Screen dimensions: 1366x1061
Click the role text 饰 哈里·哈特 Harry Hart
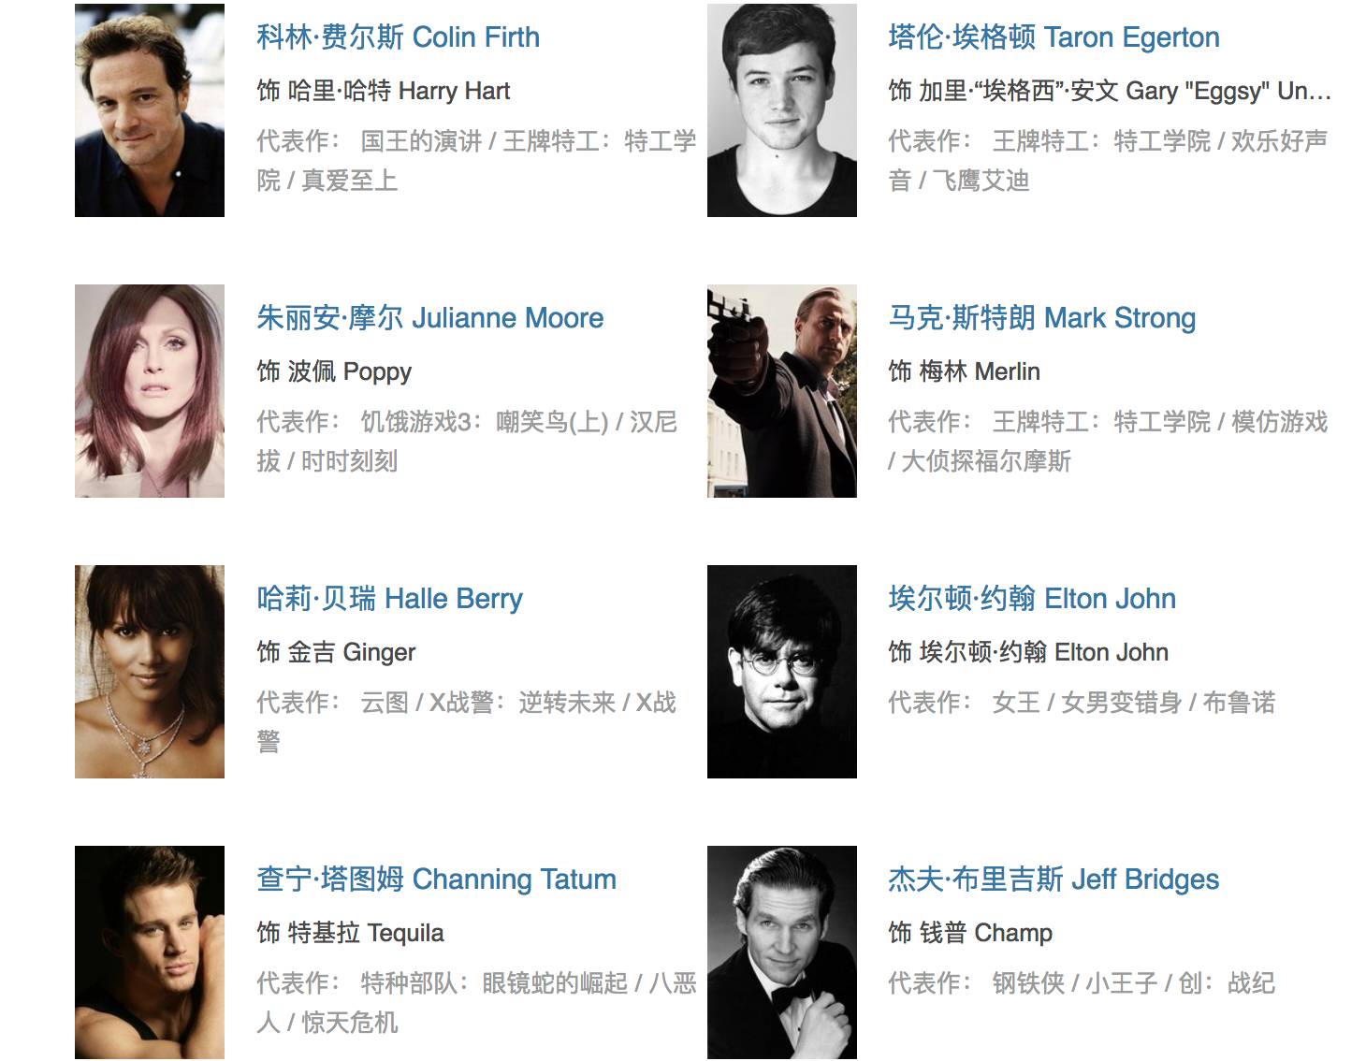tap(384, 91)
